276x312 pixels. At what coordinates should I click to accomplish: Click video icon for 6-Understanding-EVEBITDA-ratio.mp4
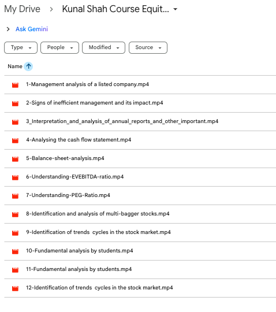click(15, 177)
